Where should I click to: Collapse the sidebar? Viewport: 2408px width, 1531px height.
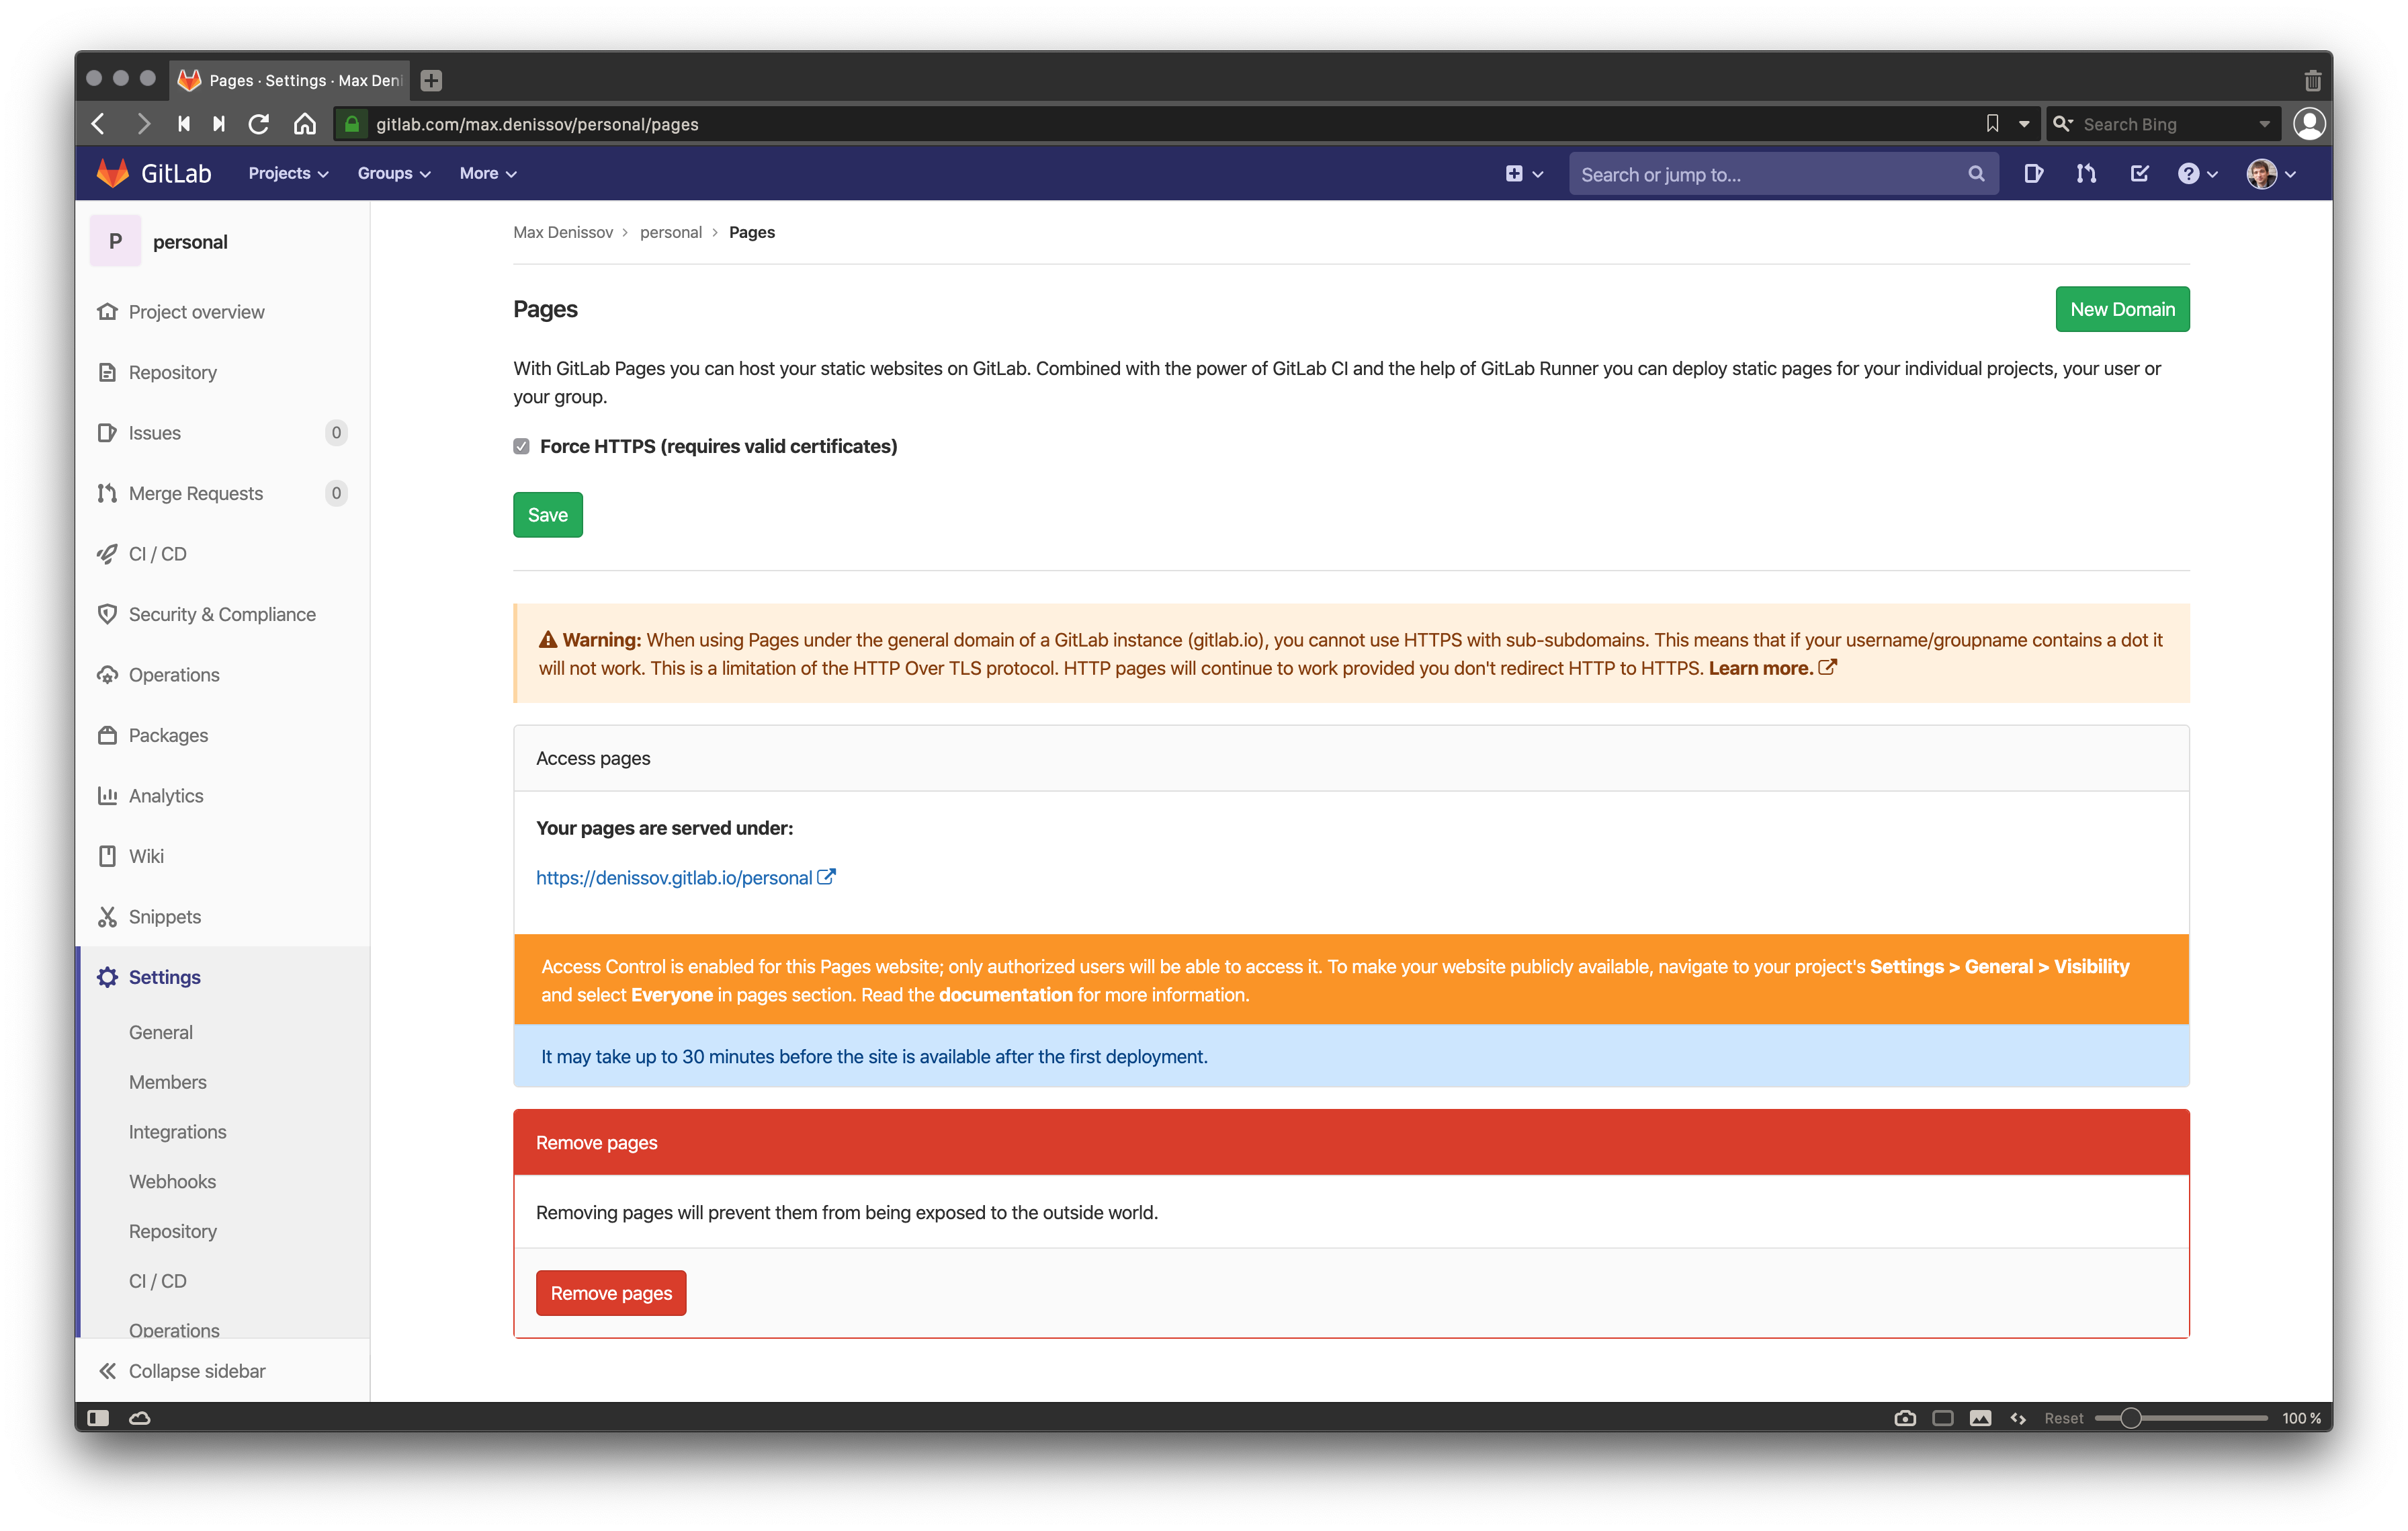182,1371
